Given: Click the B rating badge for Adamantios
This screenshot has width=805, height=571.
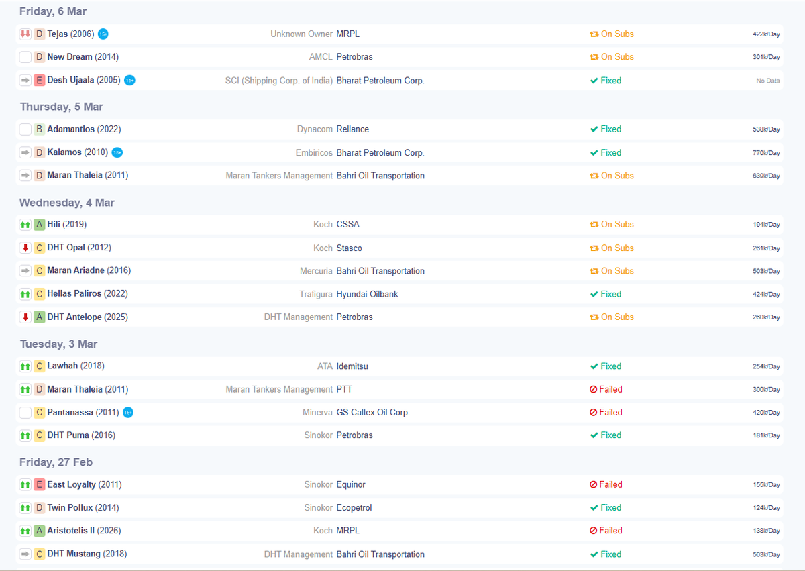Looking at the screenshot, I should (40, 129).
